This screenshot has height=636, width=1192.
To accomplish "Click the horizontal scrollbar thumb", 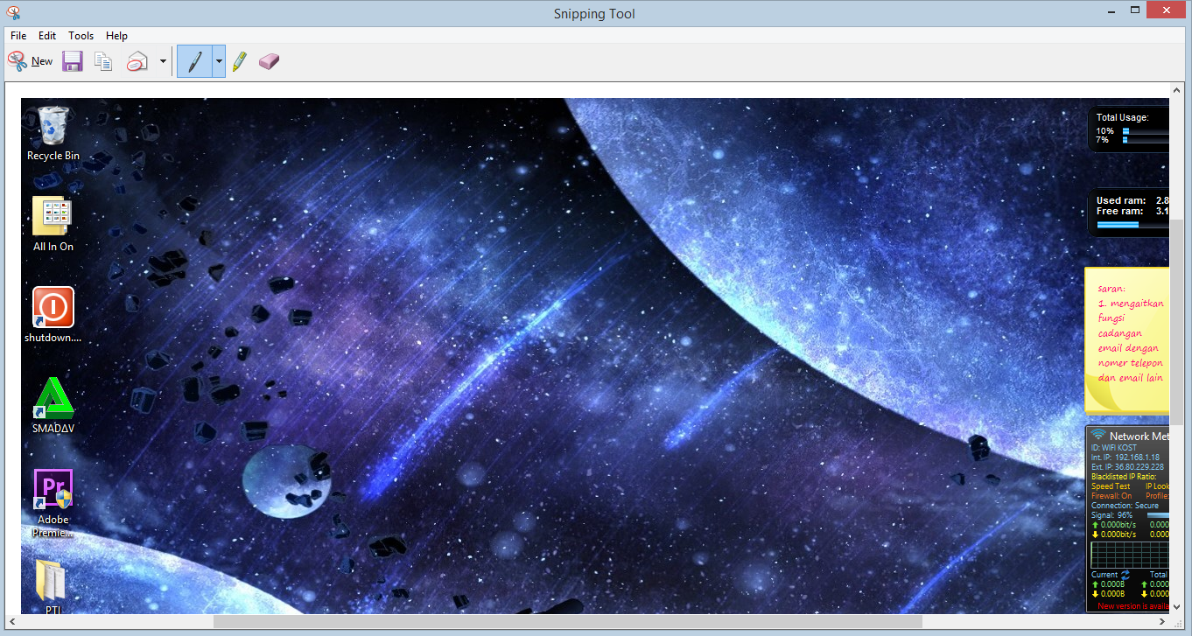I will pyautogui.click(x=567, y=621).
